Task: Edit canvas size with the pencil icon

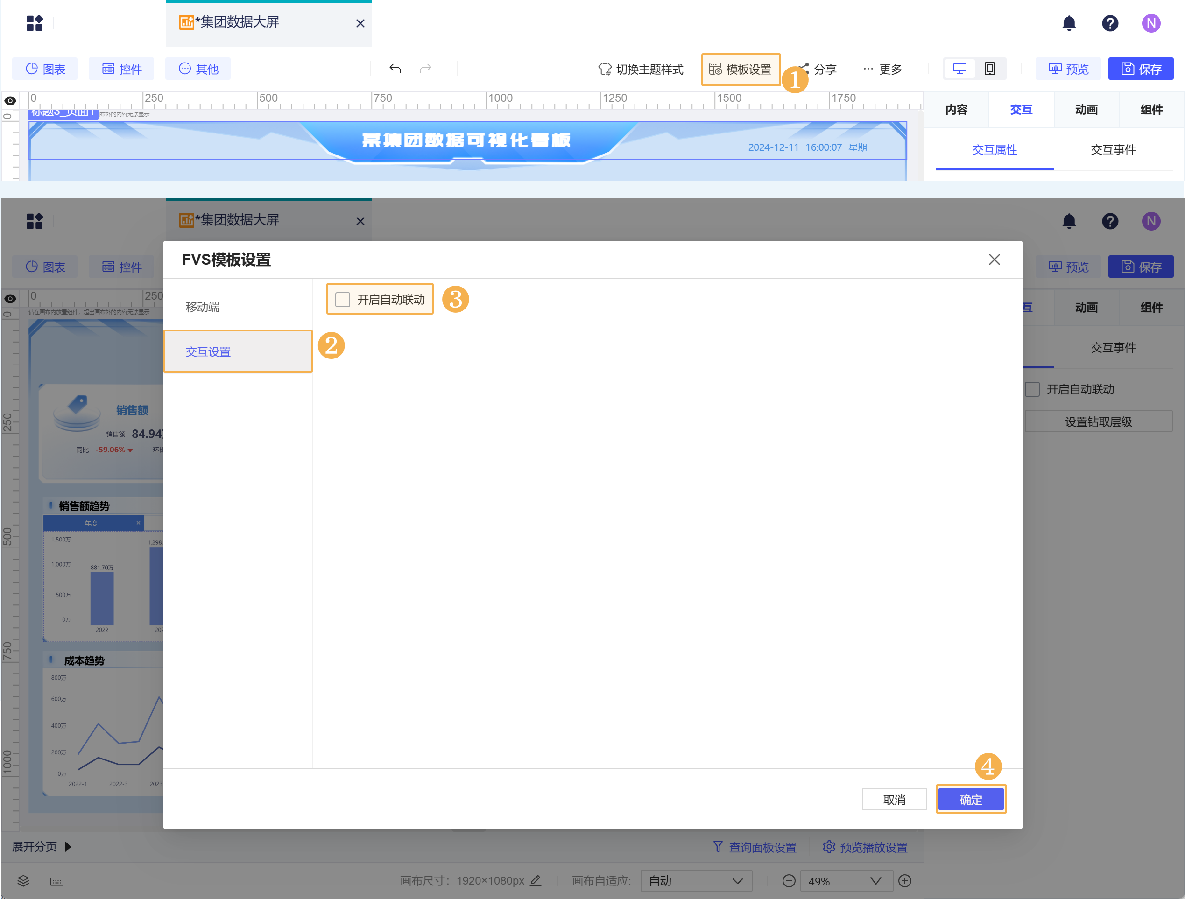Action: [536, 880]
